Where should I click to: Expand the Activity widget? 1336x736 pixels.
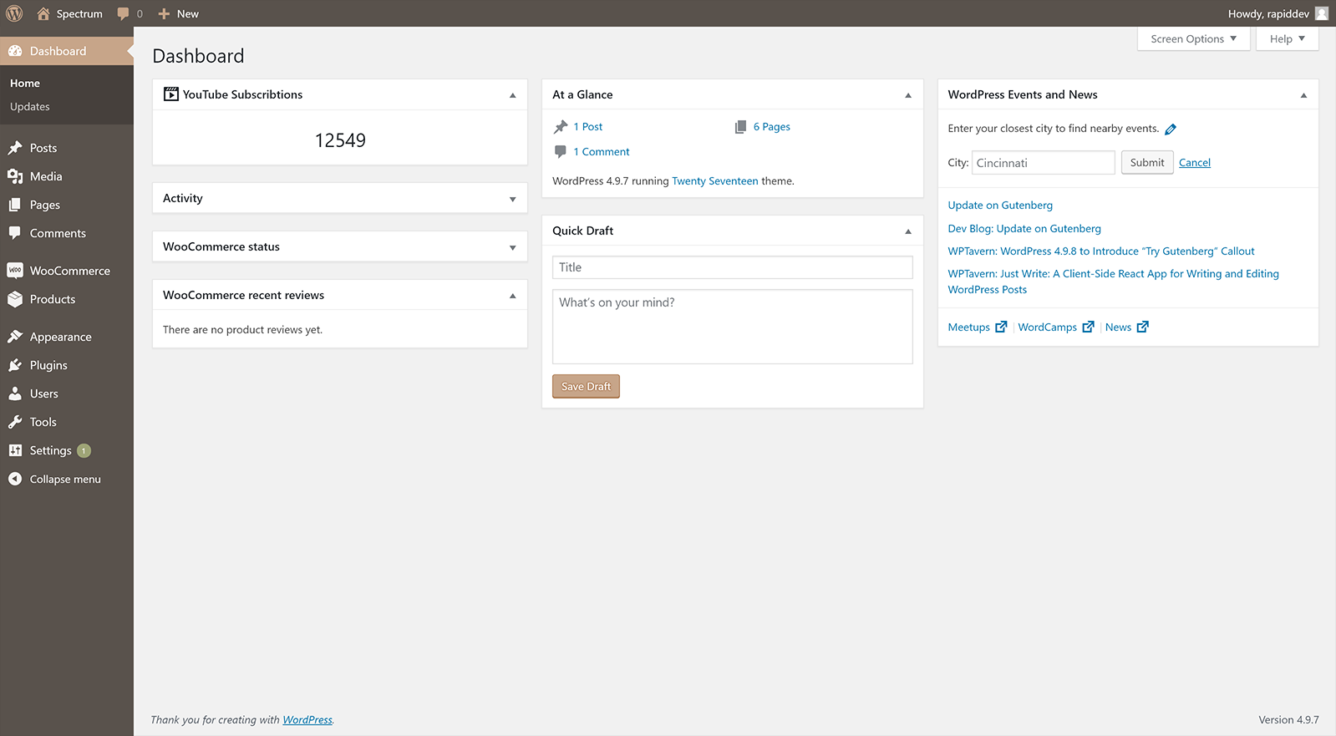tap(513, 199)
